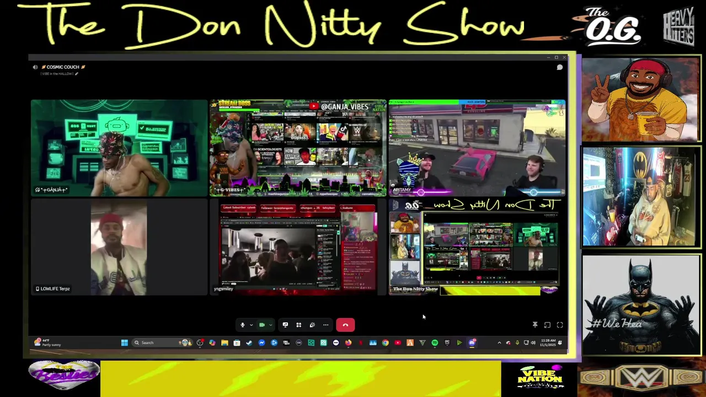Open Firefox from the taskbar
706x397 pixels.
pos(348,342)
